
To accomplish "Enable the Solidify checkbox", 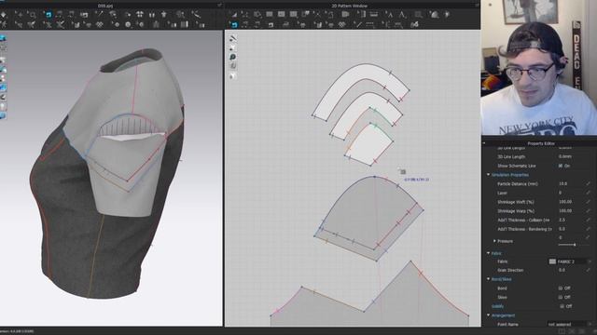I will click(x=562, y=306).
